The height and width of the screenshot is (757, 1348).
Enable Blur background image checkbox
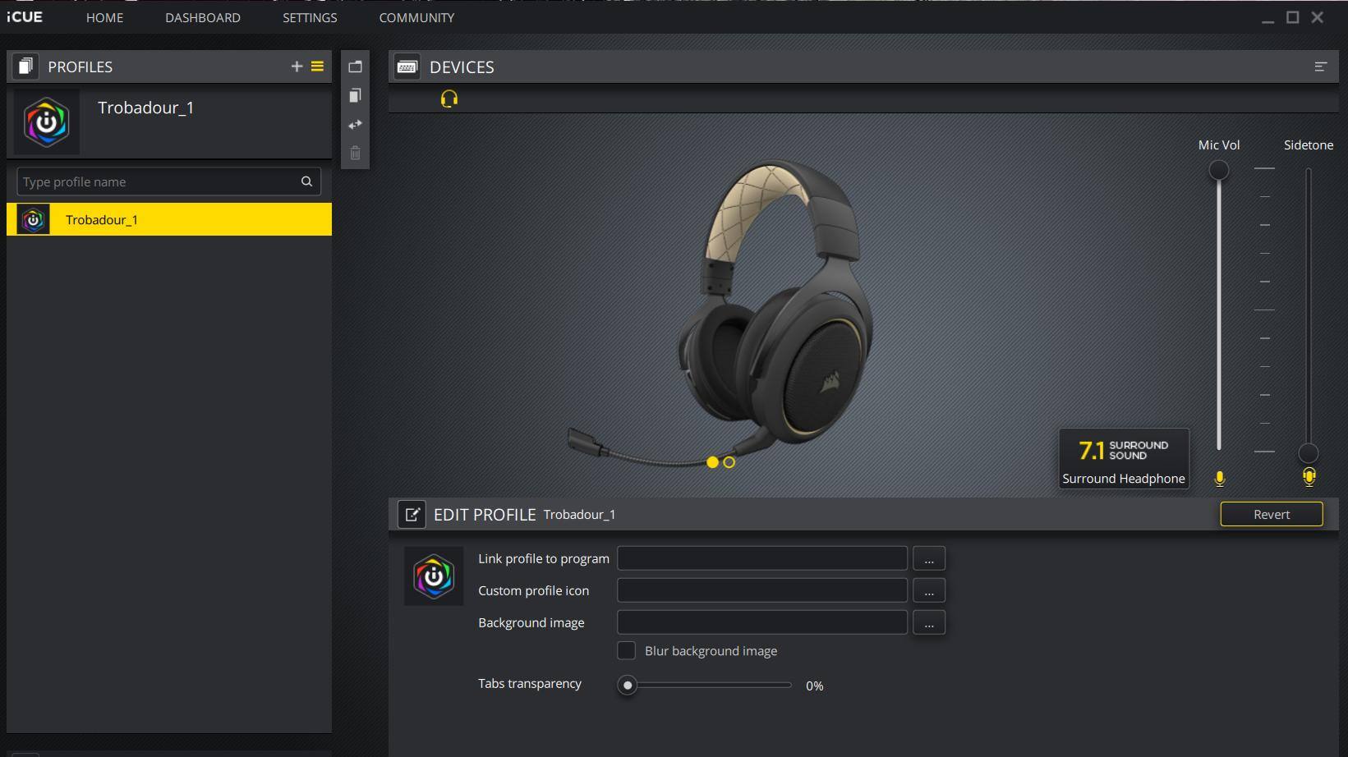click(x=626, y=650)
